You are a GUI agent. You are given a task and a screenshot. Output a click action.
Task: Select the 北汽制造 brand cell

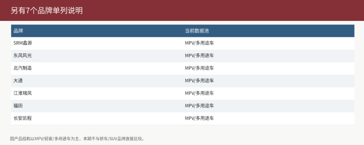[97, 68]
